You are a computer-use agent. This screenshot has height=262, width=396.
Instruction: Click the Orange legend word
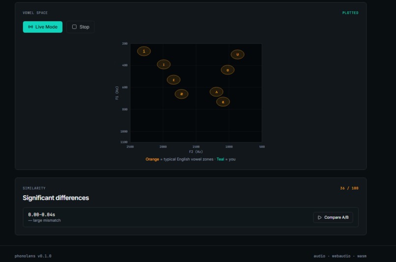point(152,159)
